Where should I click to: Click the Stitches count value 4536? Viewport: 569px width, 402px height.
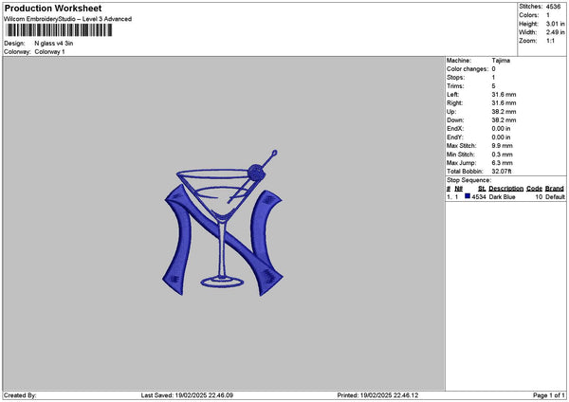[553, 7]
